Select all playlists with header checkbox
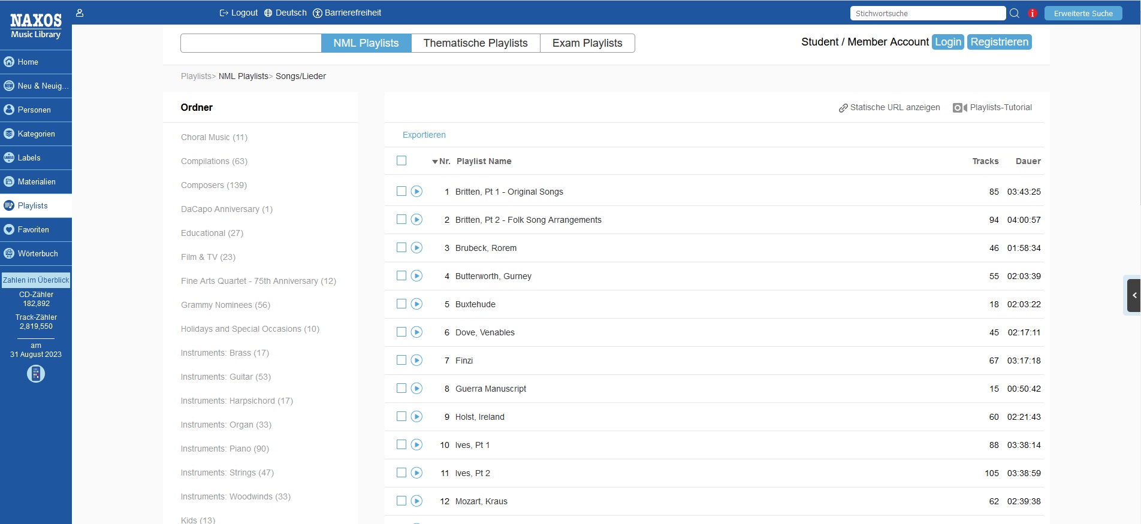Viewport: 1141px width, 524px height. (x=402, y=160)
